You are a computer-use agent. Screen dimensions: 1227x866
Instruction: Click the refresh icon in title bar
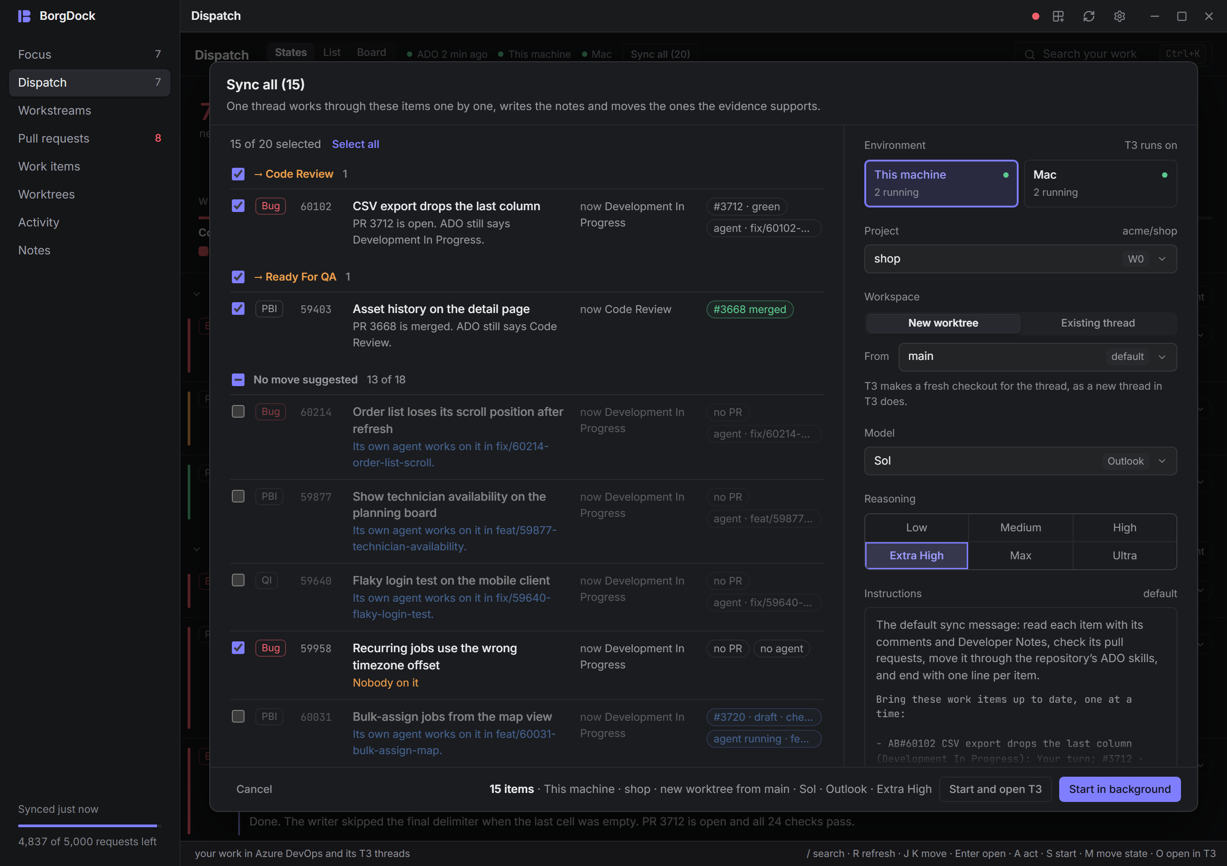[x=1089, y=16]
